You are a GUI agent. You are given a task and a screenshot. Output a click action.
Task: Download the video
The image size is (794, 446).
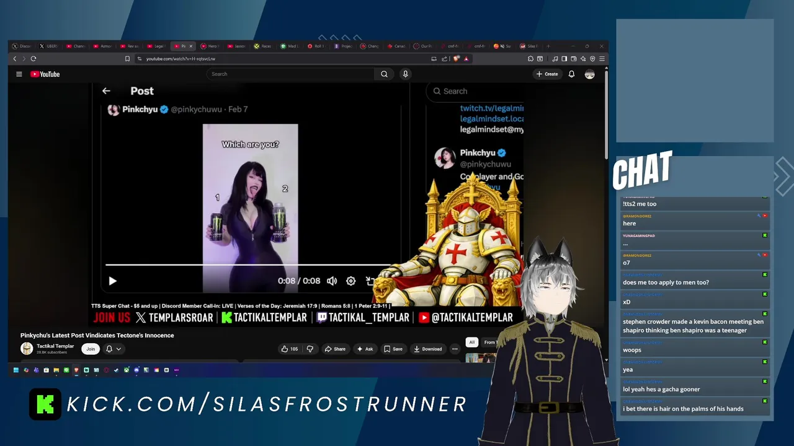[x=428, y=349]
